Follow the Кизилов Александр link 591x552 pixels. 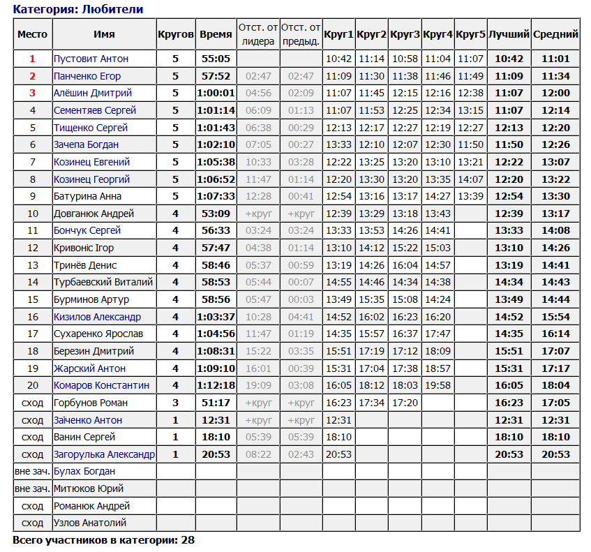click(x=97, y=317)
